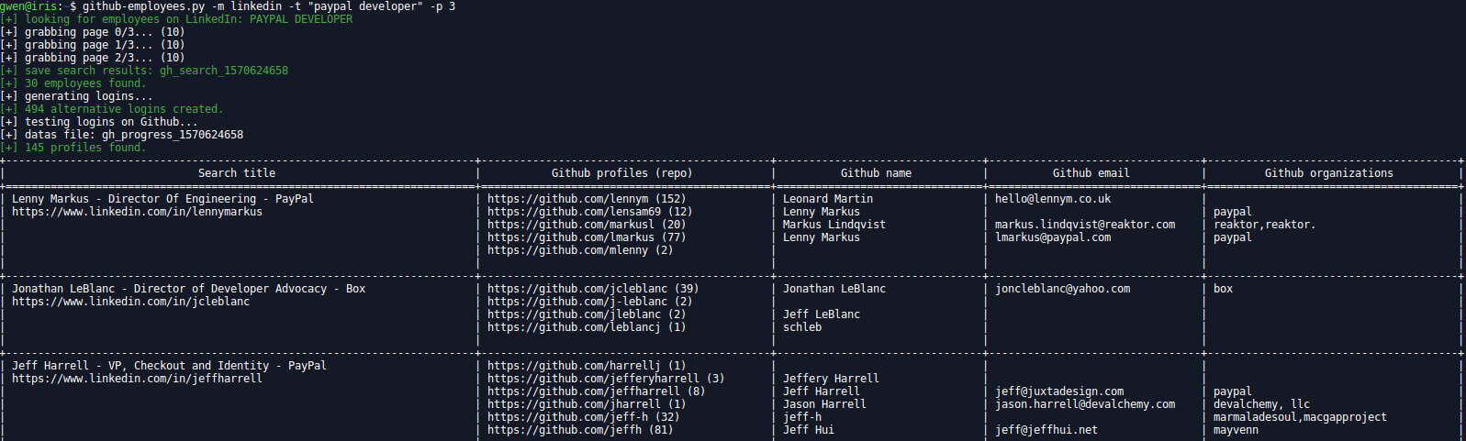Click the lmarkus@paypal.com email

[x=1053, y=237]
